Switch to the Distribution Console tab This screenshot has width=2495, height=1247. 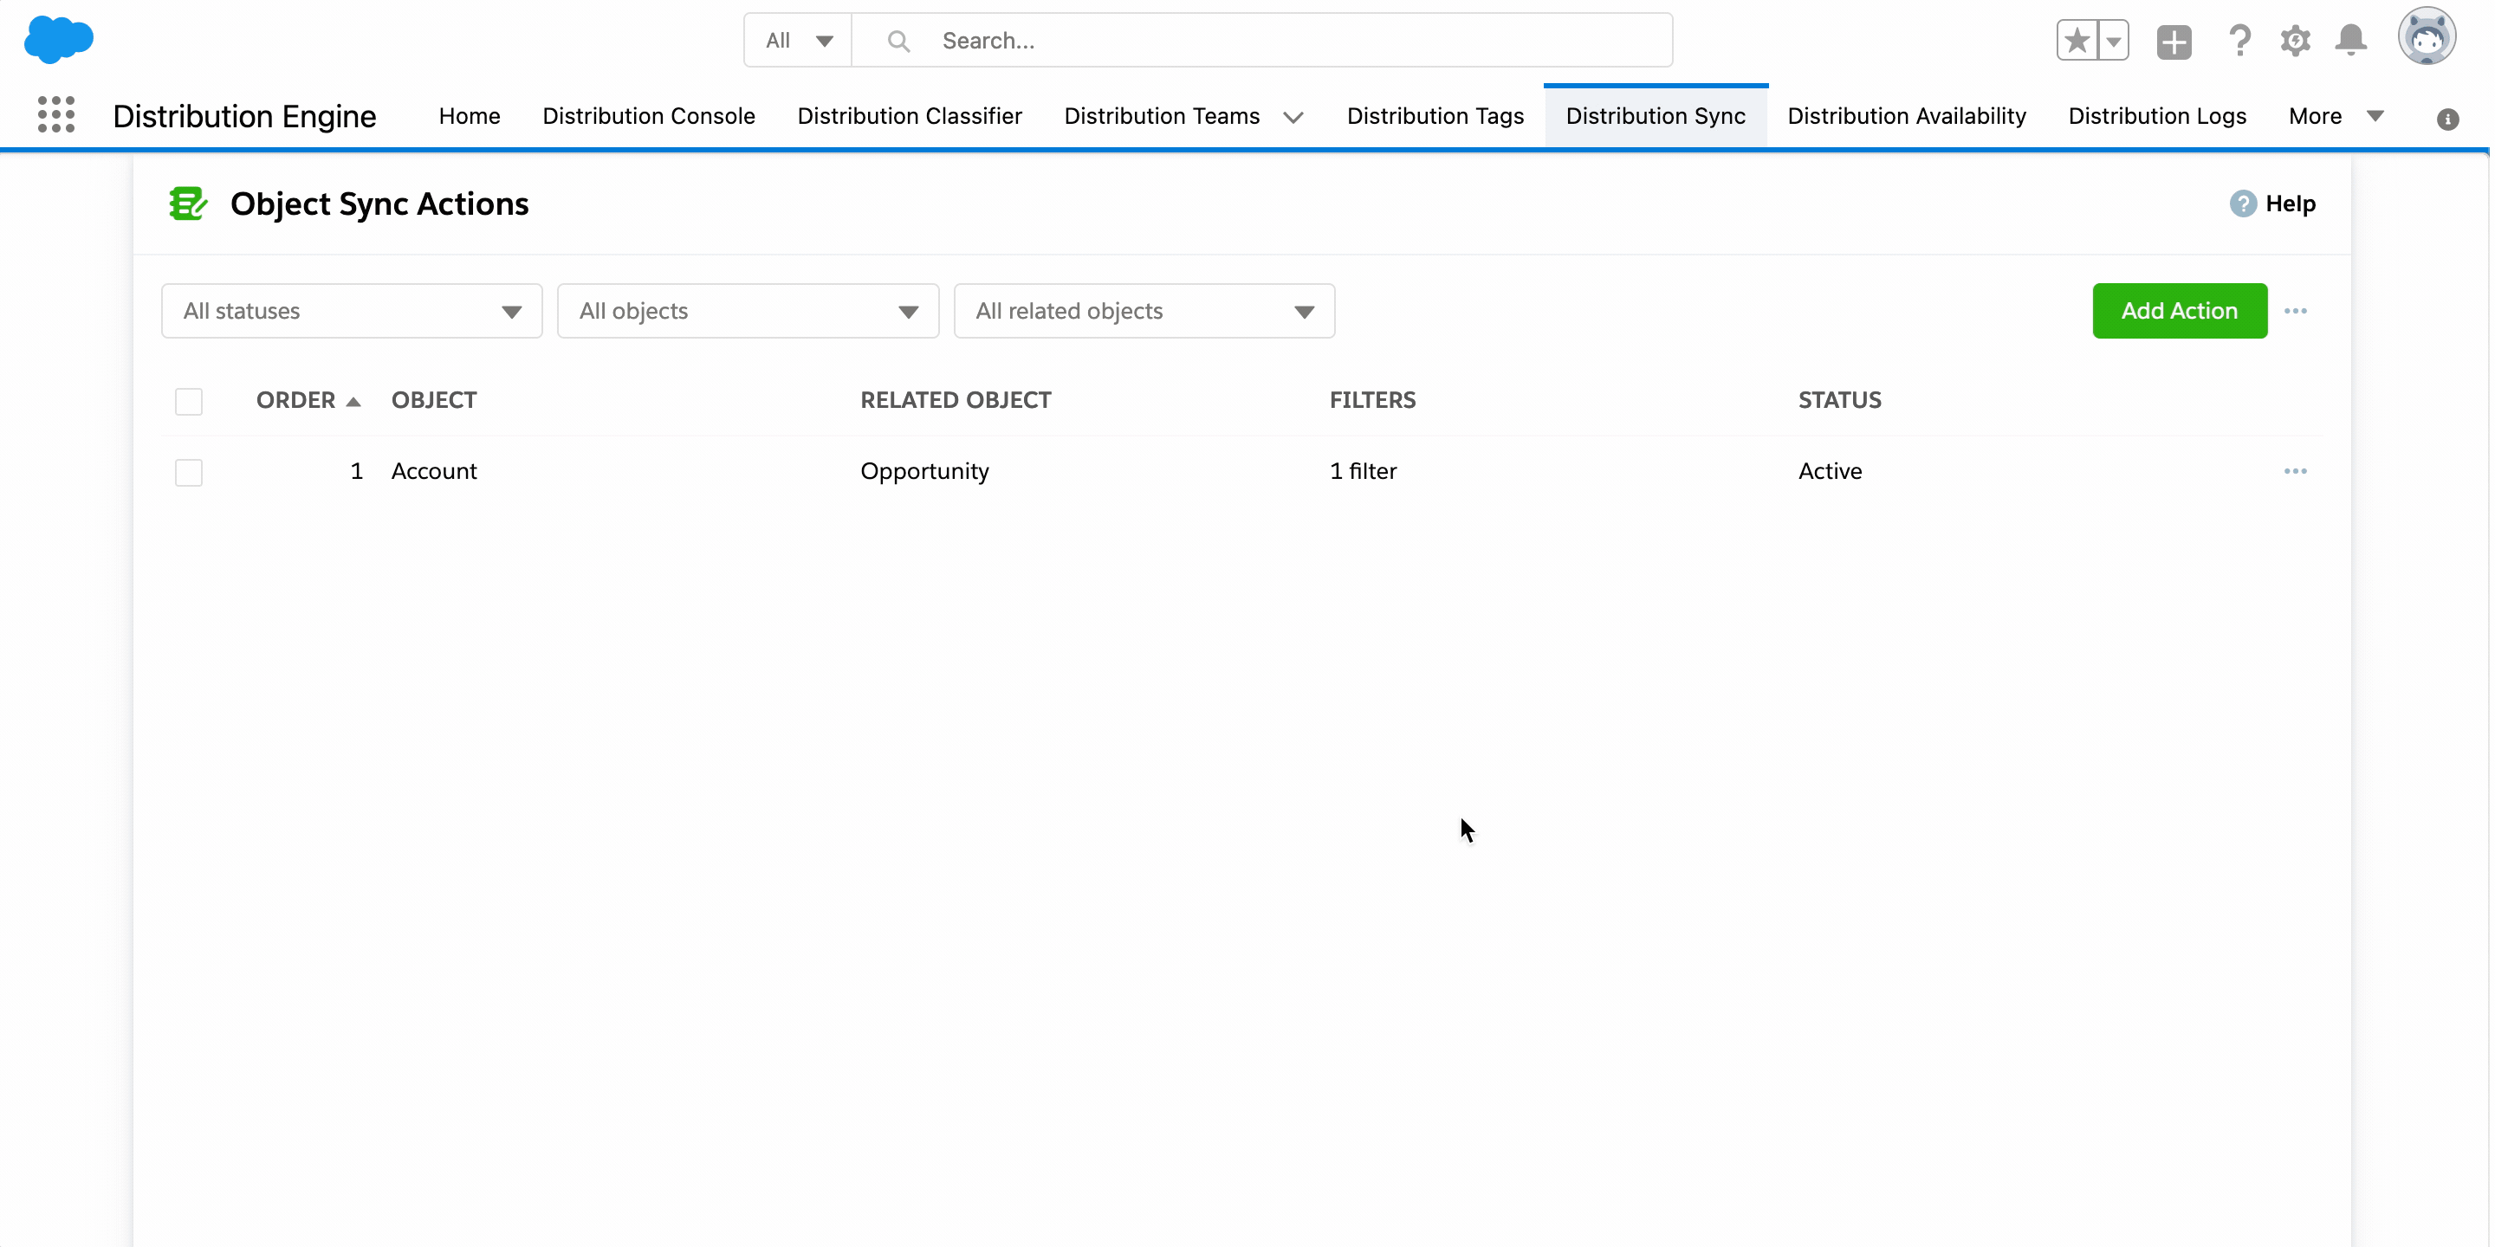(648, 116)
